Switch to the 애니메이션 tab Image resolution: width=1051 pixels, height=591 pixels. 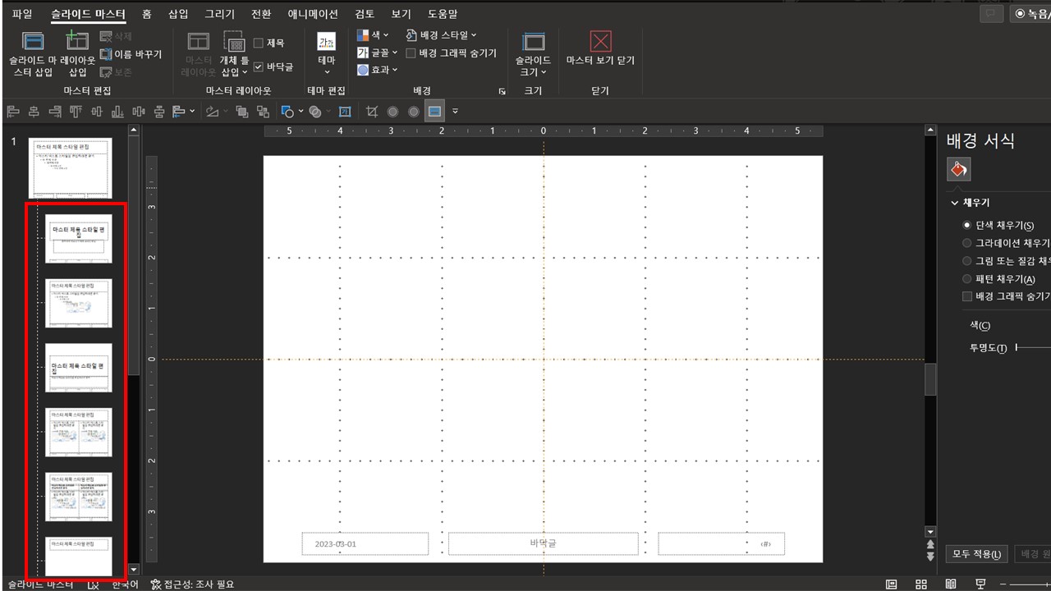313,14
